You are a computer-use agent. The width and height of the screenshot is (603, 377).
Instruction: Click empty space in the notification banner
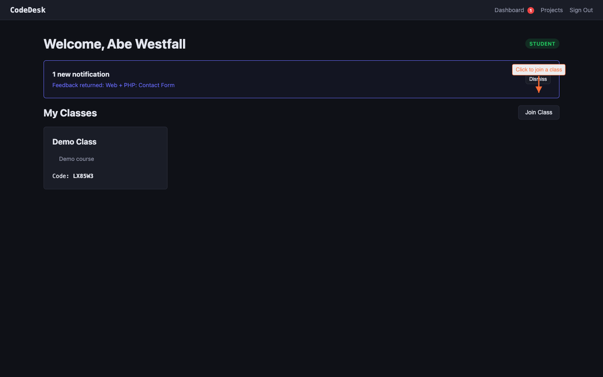[327, 79]
